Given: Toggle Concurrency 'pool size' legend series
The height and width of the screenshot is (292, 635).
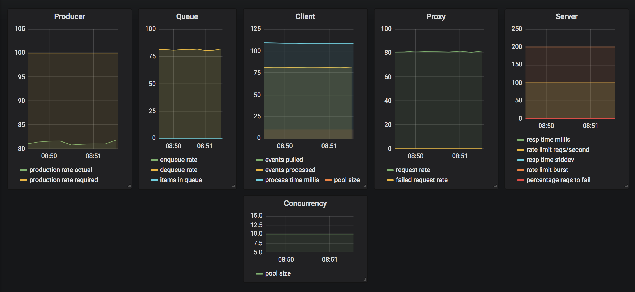Looking at the screenshot, I should pos(278,273).
